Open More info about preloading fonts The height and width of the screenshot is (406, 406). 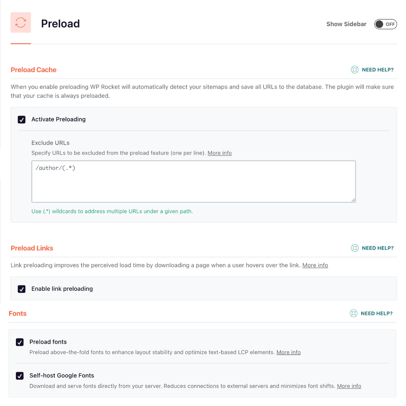tap(288, 352)
